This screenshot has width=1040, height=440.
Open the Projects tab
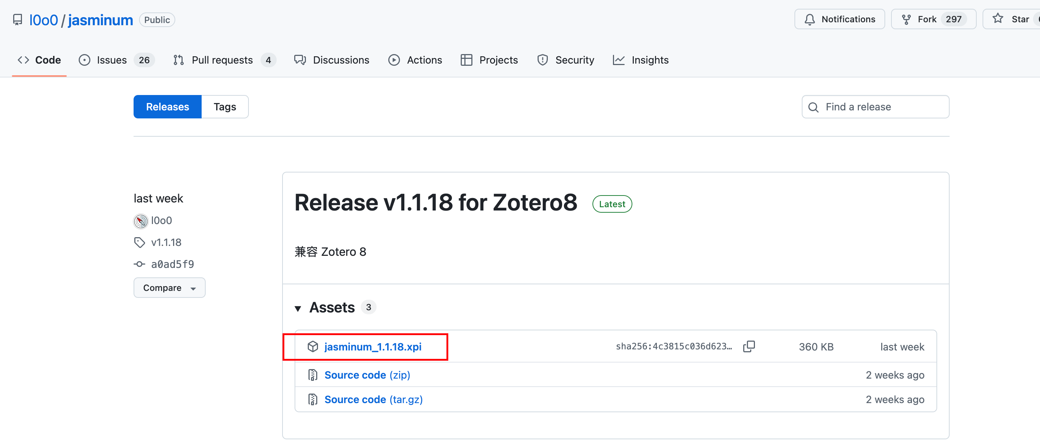489,60
